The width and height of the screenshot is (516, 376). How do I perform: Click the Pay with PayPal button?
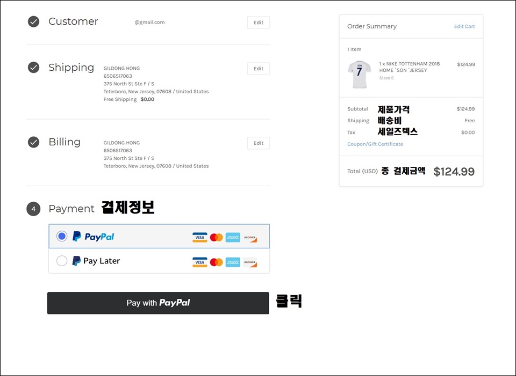coord(158,303)
